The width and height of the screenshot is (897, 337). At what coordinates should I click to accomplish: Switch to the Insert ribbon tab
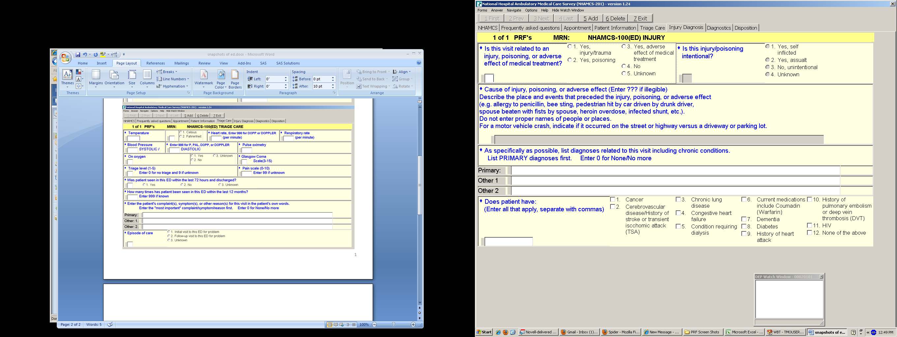pyautogui.click(x=102, y=63)
